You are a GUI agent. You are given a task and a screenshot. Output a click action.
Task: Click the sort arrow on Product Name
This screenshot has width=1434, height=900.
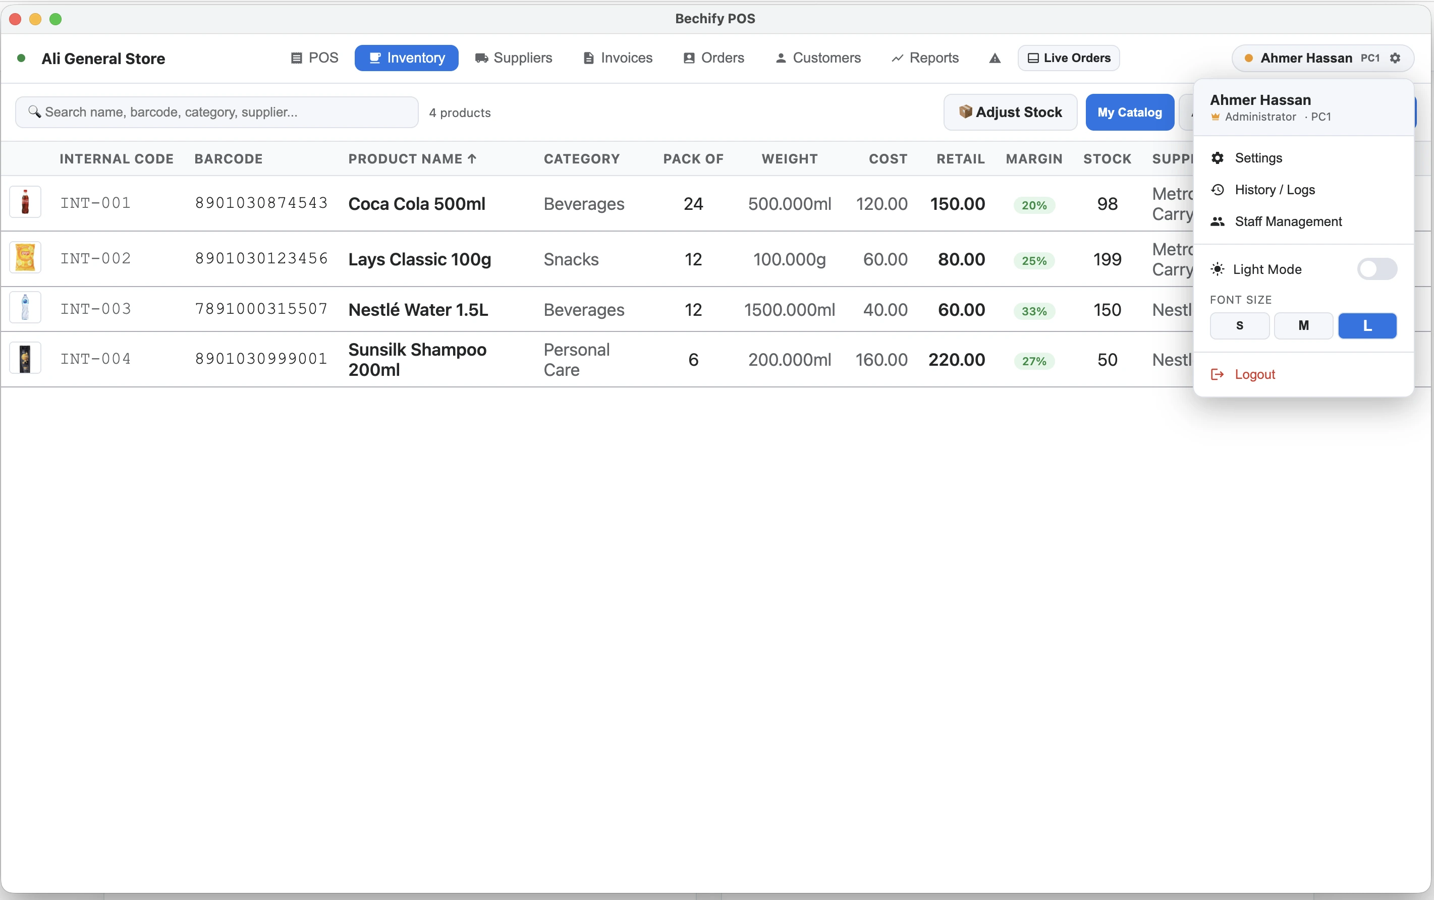pyautogui.click(x=472, y=158)
